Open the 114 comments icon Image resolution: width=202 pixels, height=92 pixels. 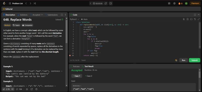click(x=19, y=89)
